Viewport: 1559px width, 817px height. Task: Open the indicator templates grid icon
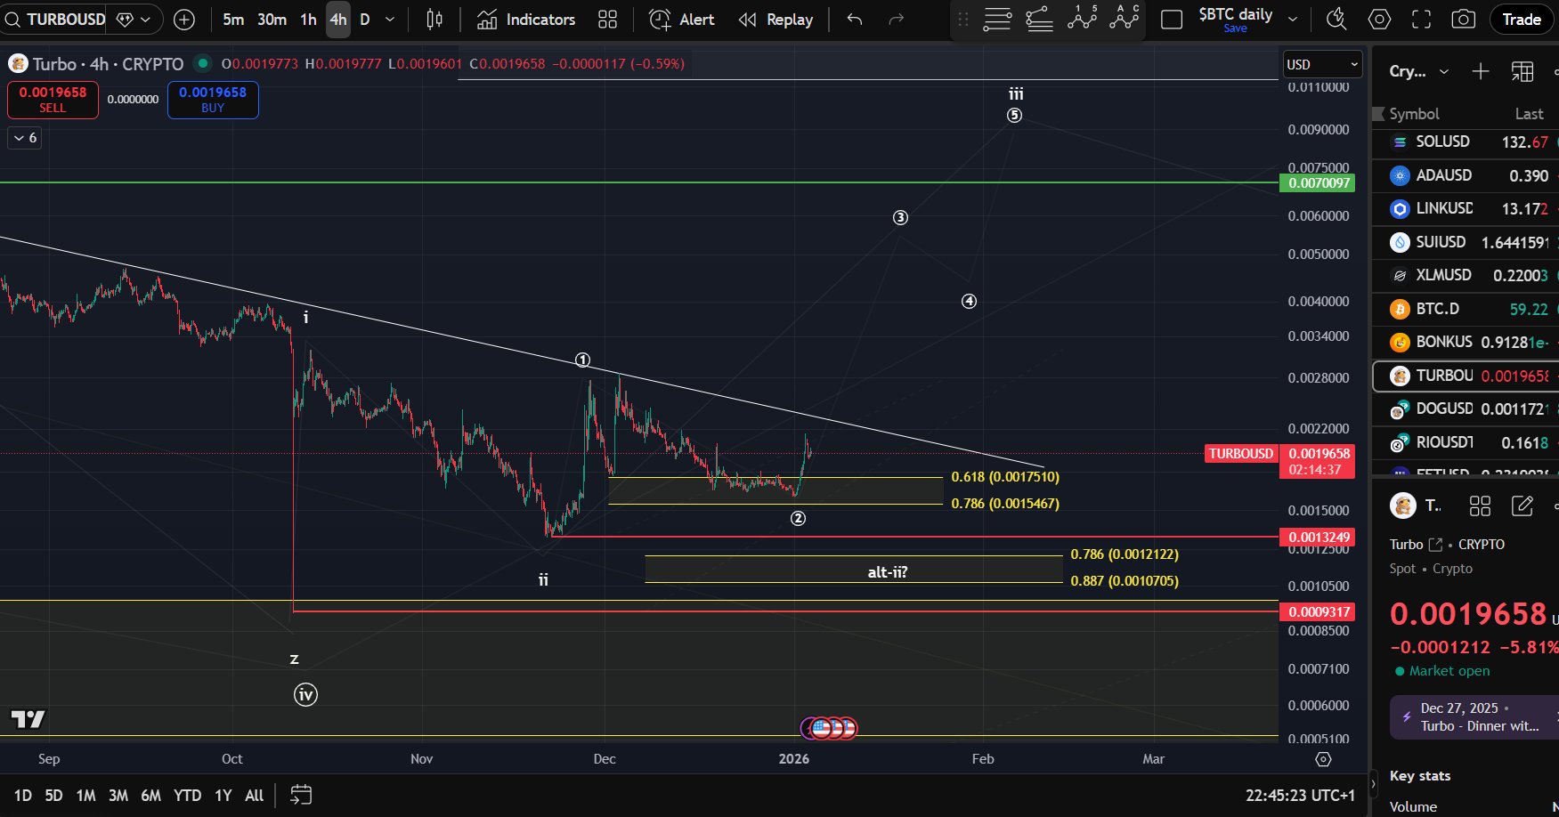click(x=607, y=20)
